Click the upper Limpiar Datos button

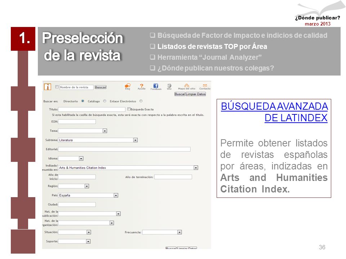(x=196, y=94)
